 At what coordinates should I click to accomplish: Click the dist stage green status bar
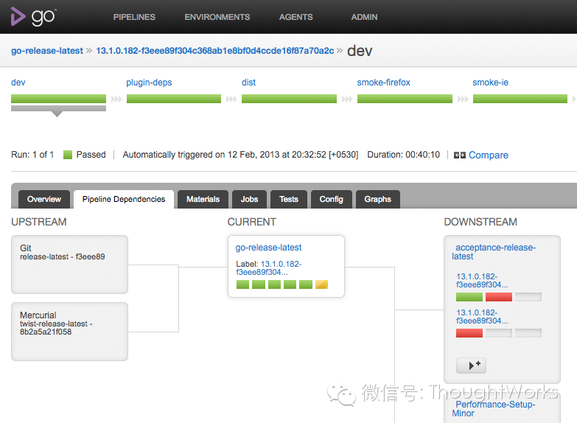point(289,99)
